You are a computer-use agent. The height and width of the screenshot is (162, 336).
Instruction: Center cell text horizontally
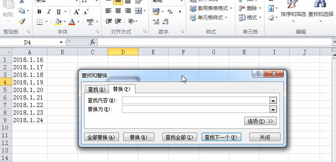coord(118,10)
